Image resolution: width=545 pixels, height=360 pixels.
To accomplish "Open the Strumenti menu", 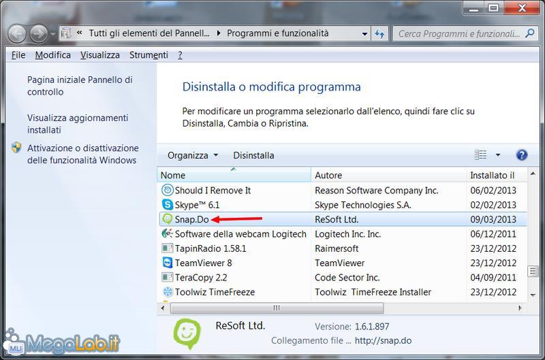I will click(x=149, y=55).
